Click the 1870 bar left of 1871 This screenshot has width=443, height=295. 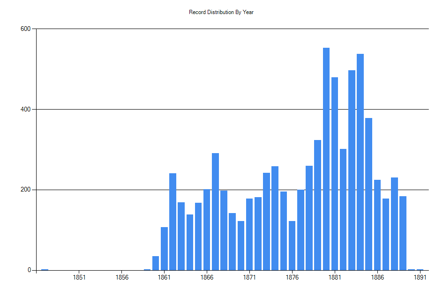point(241,245)
